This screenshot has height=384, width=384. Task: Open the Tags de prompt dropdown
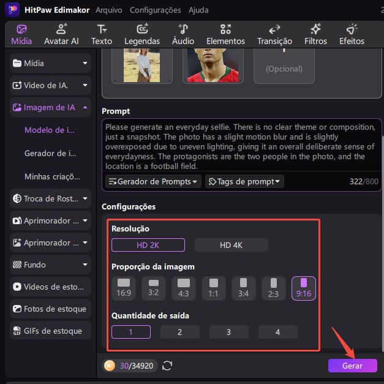pyautogui.click(x=244, y=181)
